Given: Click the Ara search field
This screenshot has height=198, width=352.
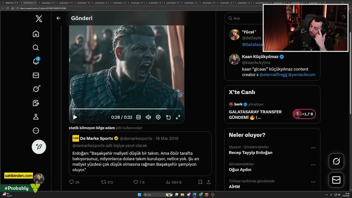Looking at the screenshot, I should click(x=243, y=18).
